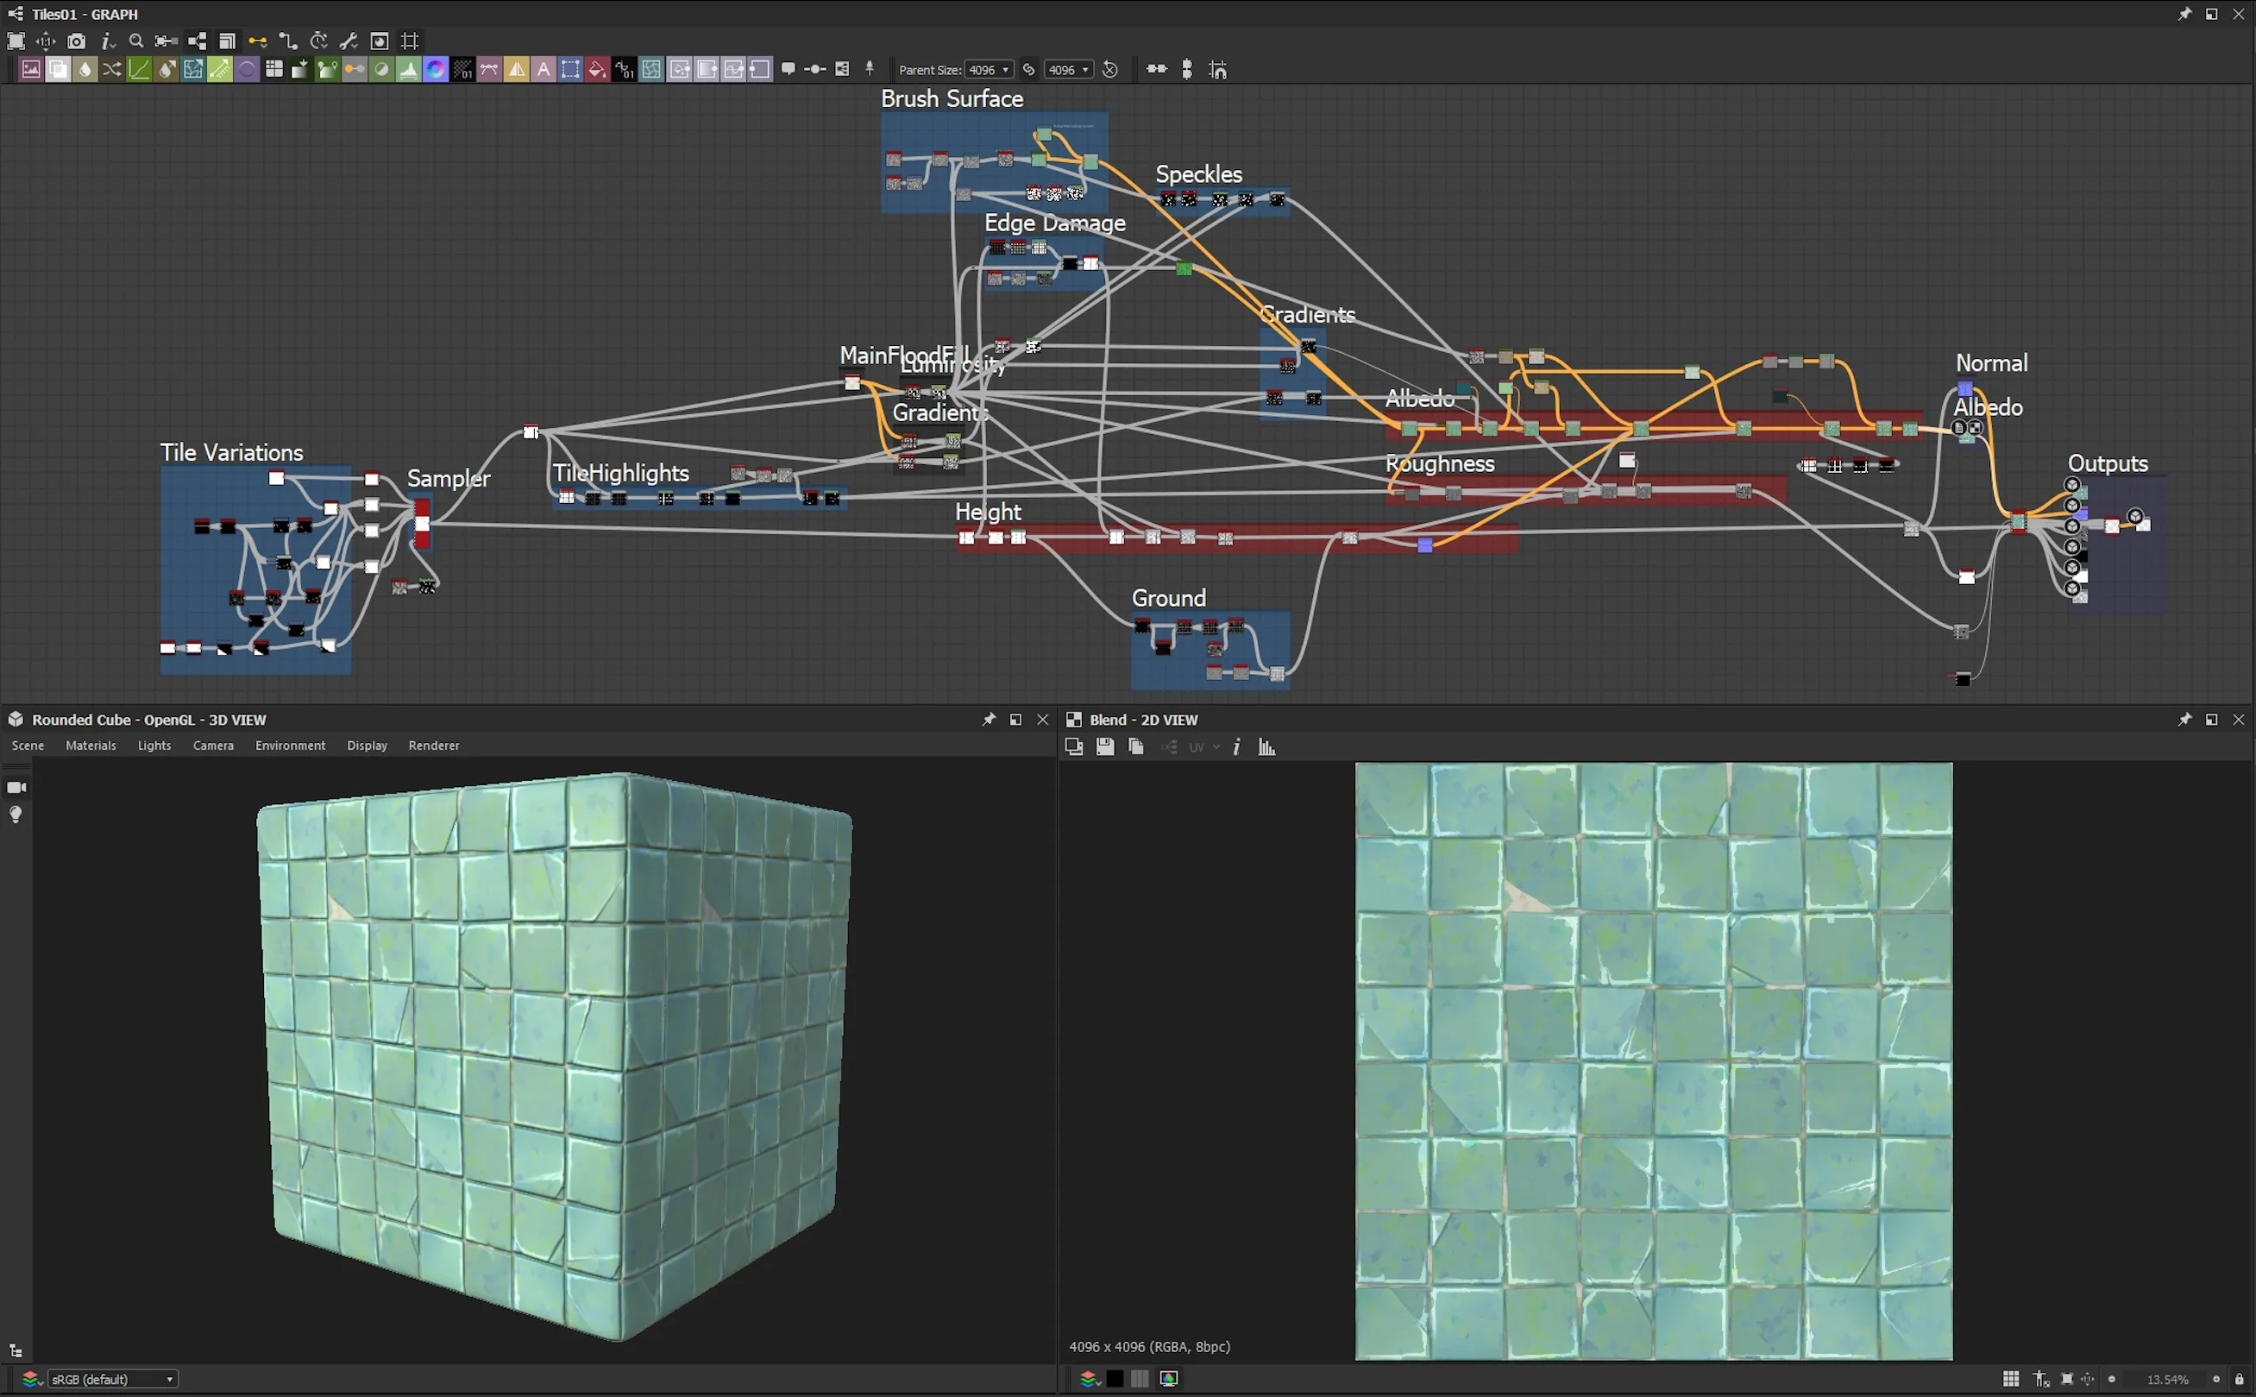This screenshot has width=2256, height=1397.
Task: Open Parent Size height dropdown 4096
Action: click(x=1069, y=69)
